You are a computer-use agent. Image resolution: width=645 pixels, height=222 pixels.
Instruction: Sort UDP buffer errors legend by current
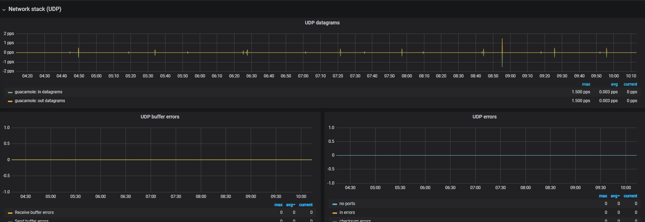(306, 205)
